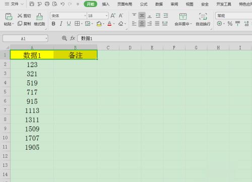Switch to the Insert ribbon tab
Viewport: 252px width, 182px height.
click(106, 4)
